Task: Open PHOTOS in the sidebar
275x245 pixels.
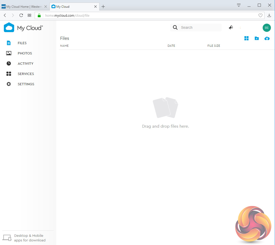Action: click(x=25, y=53)
